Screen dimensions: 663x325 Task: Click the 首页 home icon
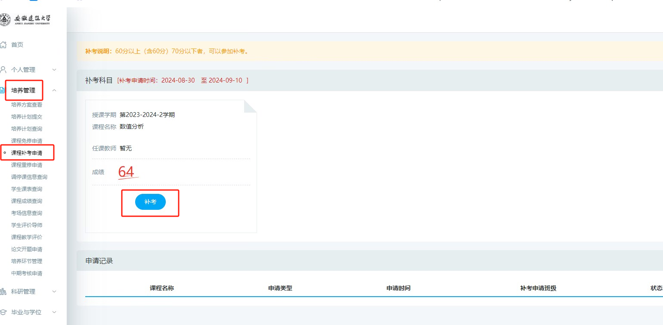pos(3,45)
